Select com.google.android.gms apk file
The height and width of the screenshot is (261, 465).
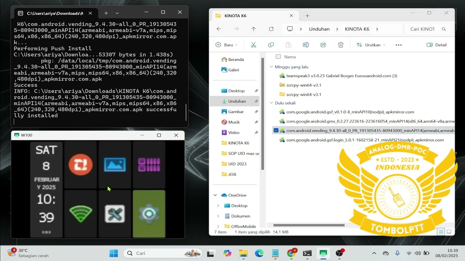[367, 121]
